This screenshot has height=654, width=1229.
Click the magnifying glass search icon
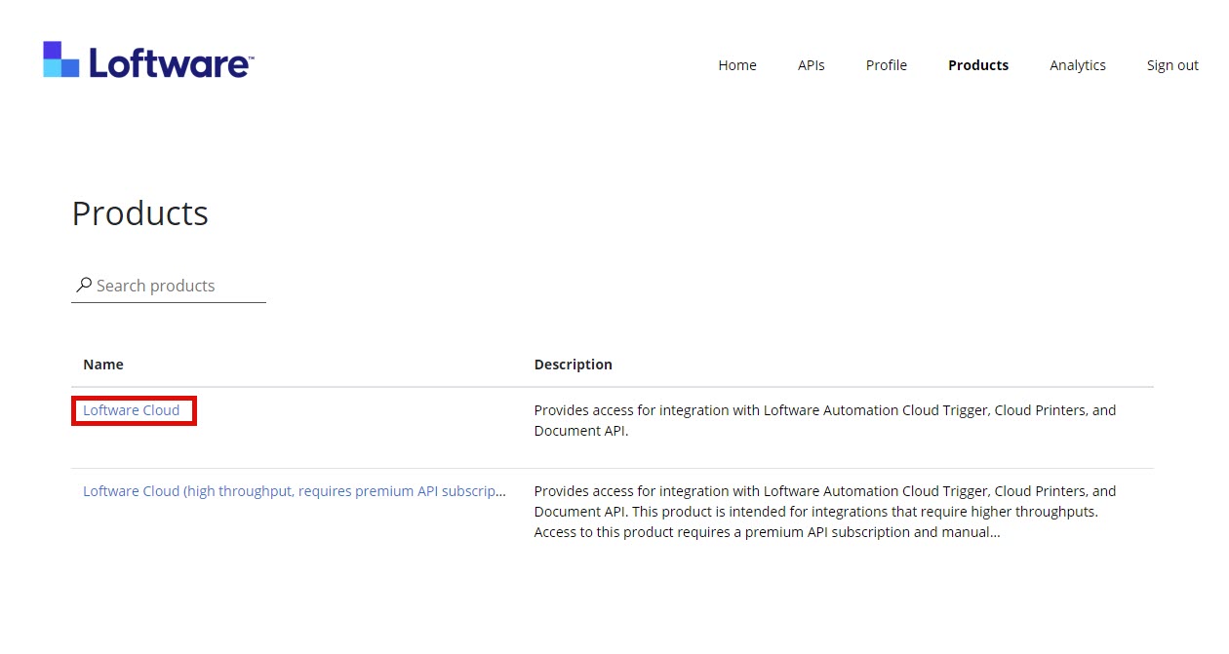(x=84, y=286)
